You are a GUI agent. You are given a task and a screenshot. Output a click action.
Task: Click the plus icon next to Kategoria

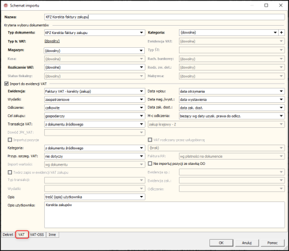point(281,33)
